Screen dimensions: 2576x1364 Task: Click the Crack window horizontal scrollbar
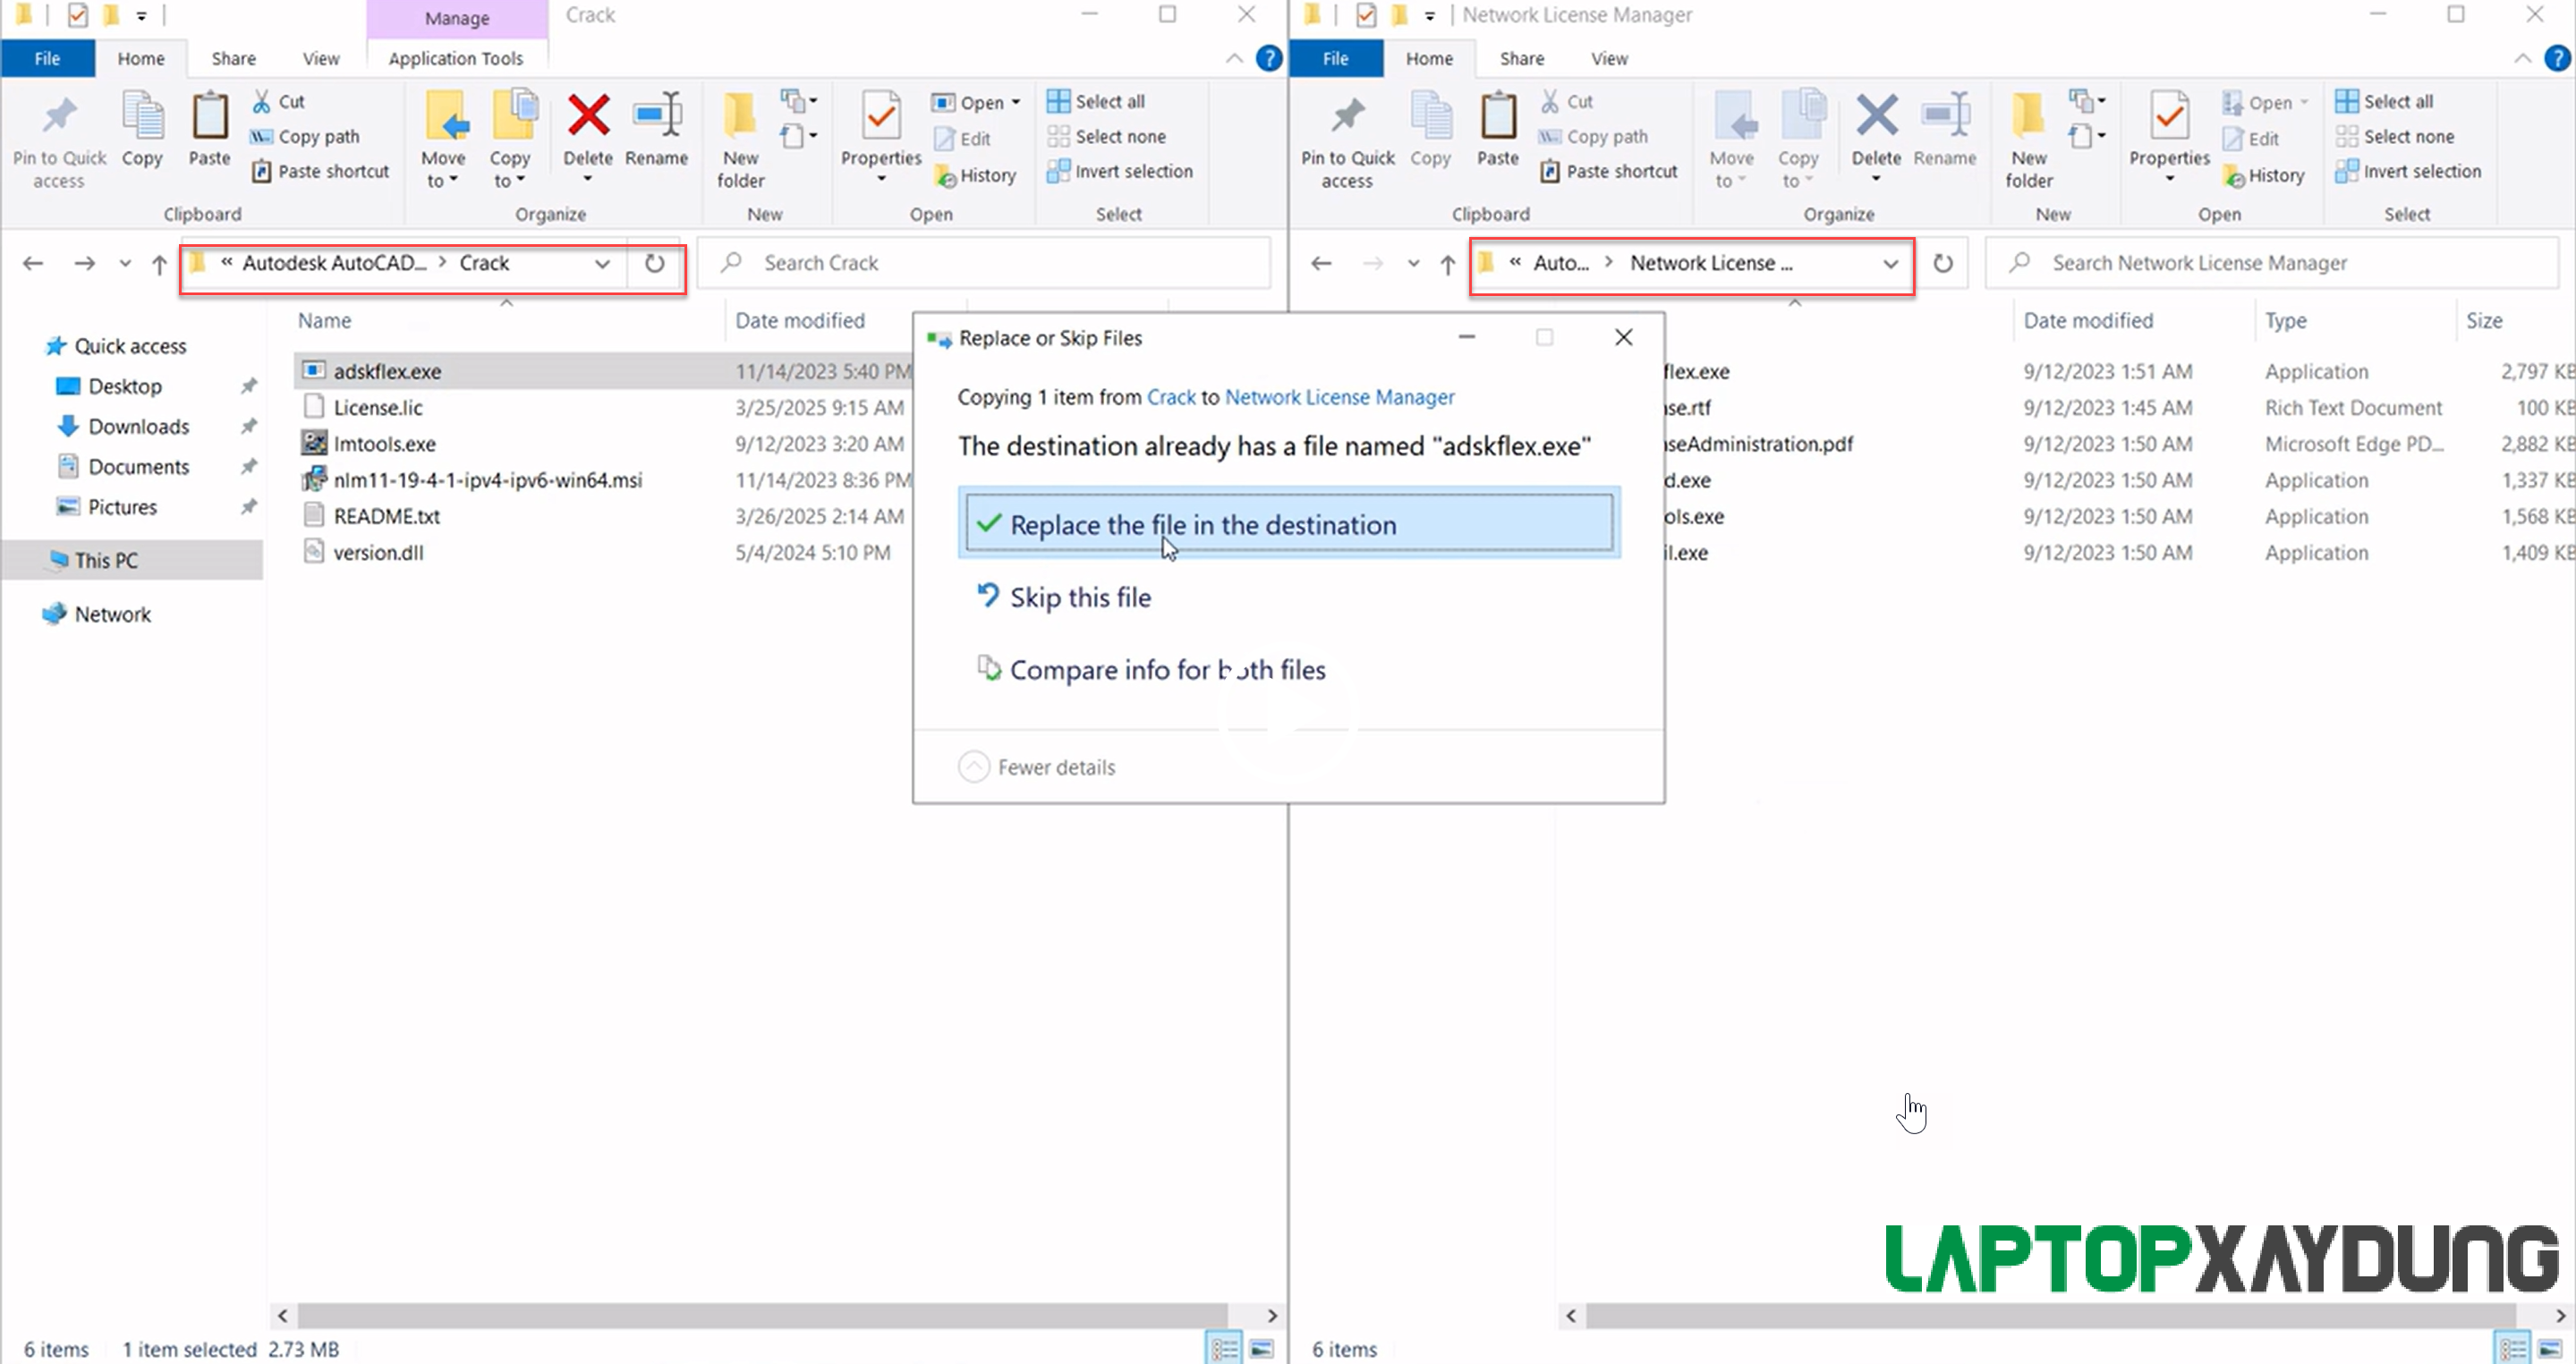(760, 1315)
